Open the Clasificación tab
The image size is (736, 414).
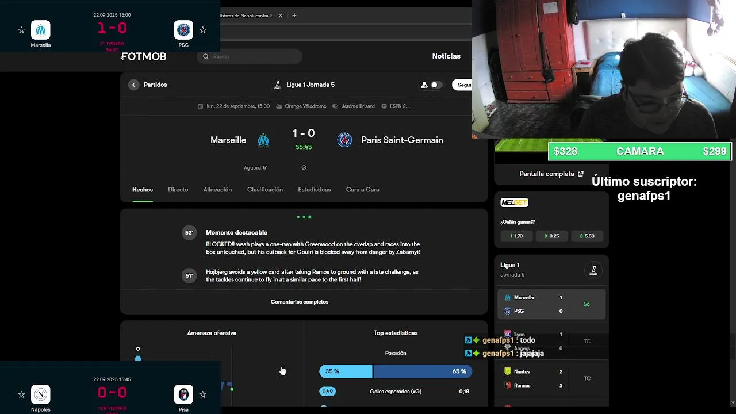pyautogui.click(x=265, y=190)
